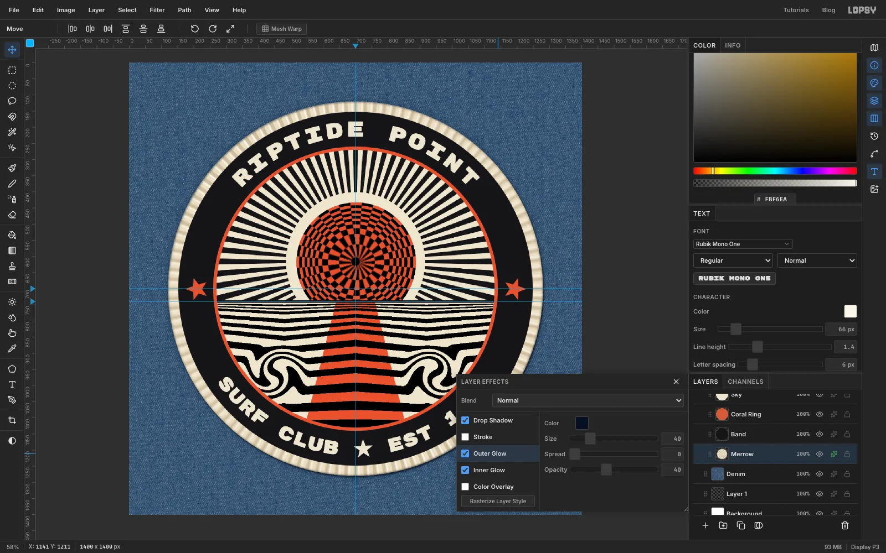886x553 pixels.
Task: Close the Layer Effects panel
Action: [x=676, y=382]
